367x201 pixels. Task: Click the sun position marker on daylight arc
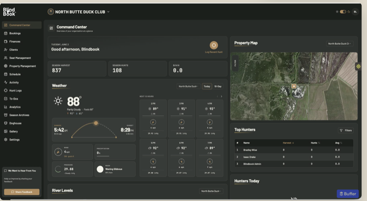click(x=96, y=123)
